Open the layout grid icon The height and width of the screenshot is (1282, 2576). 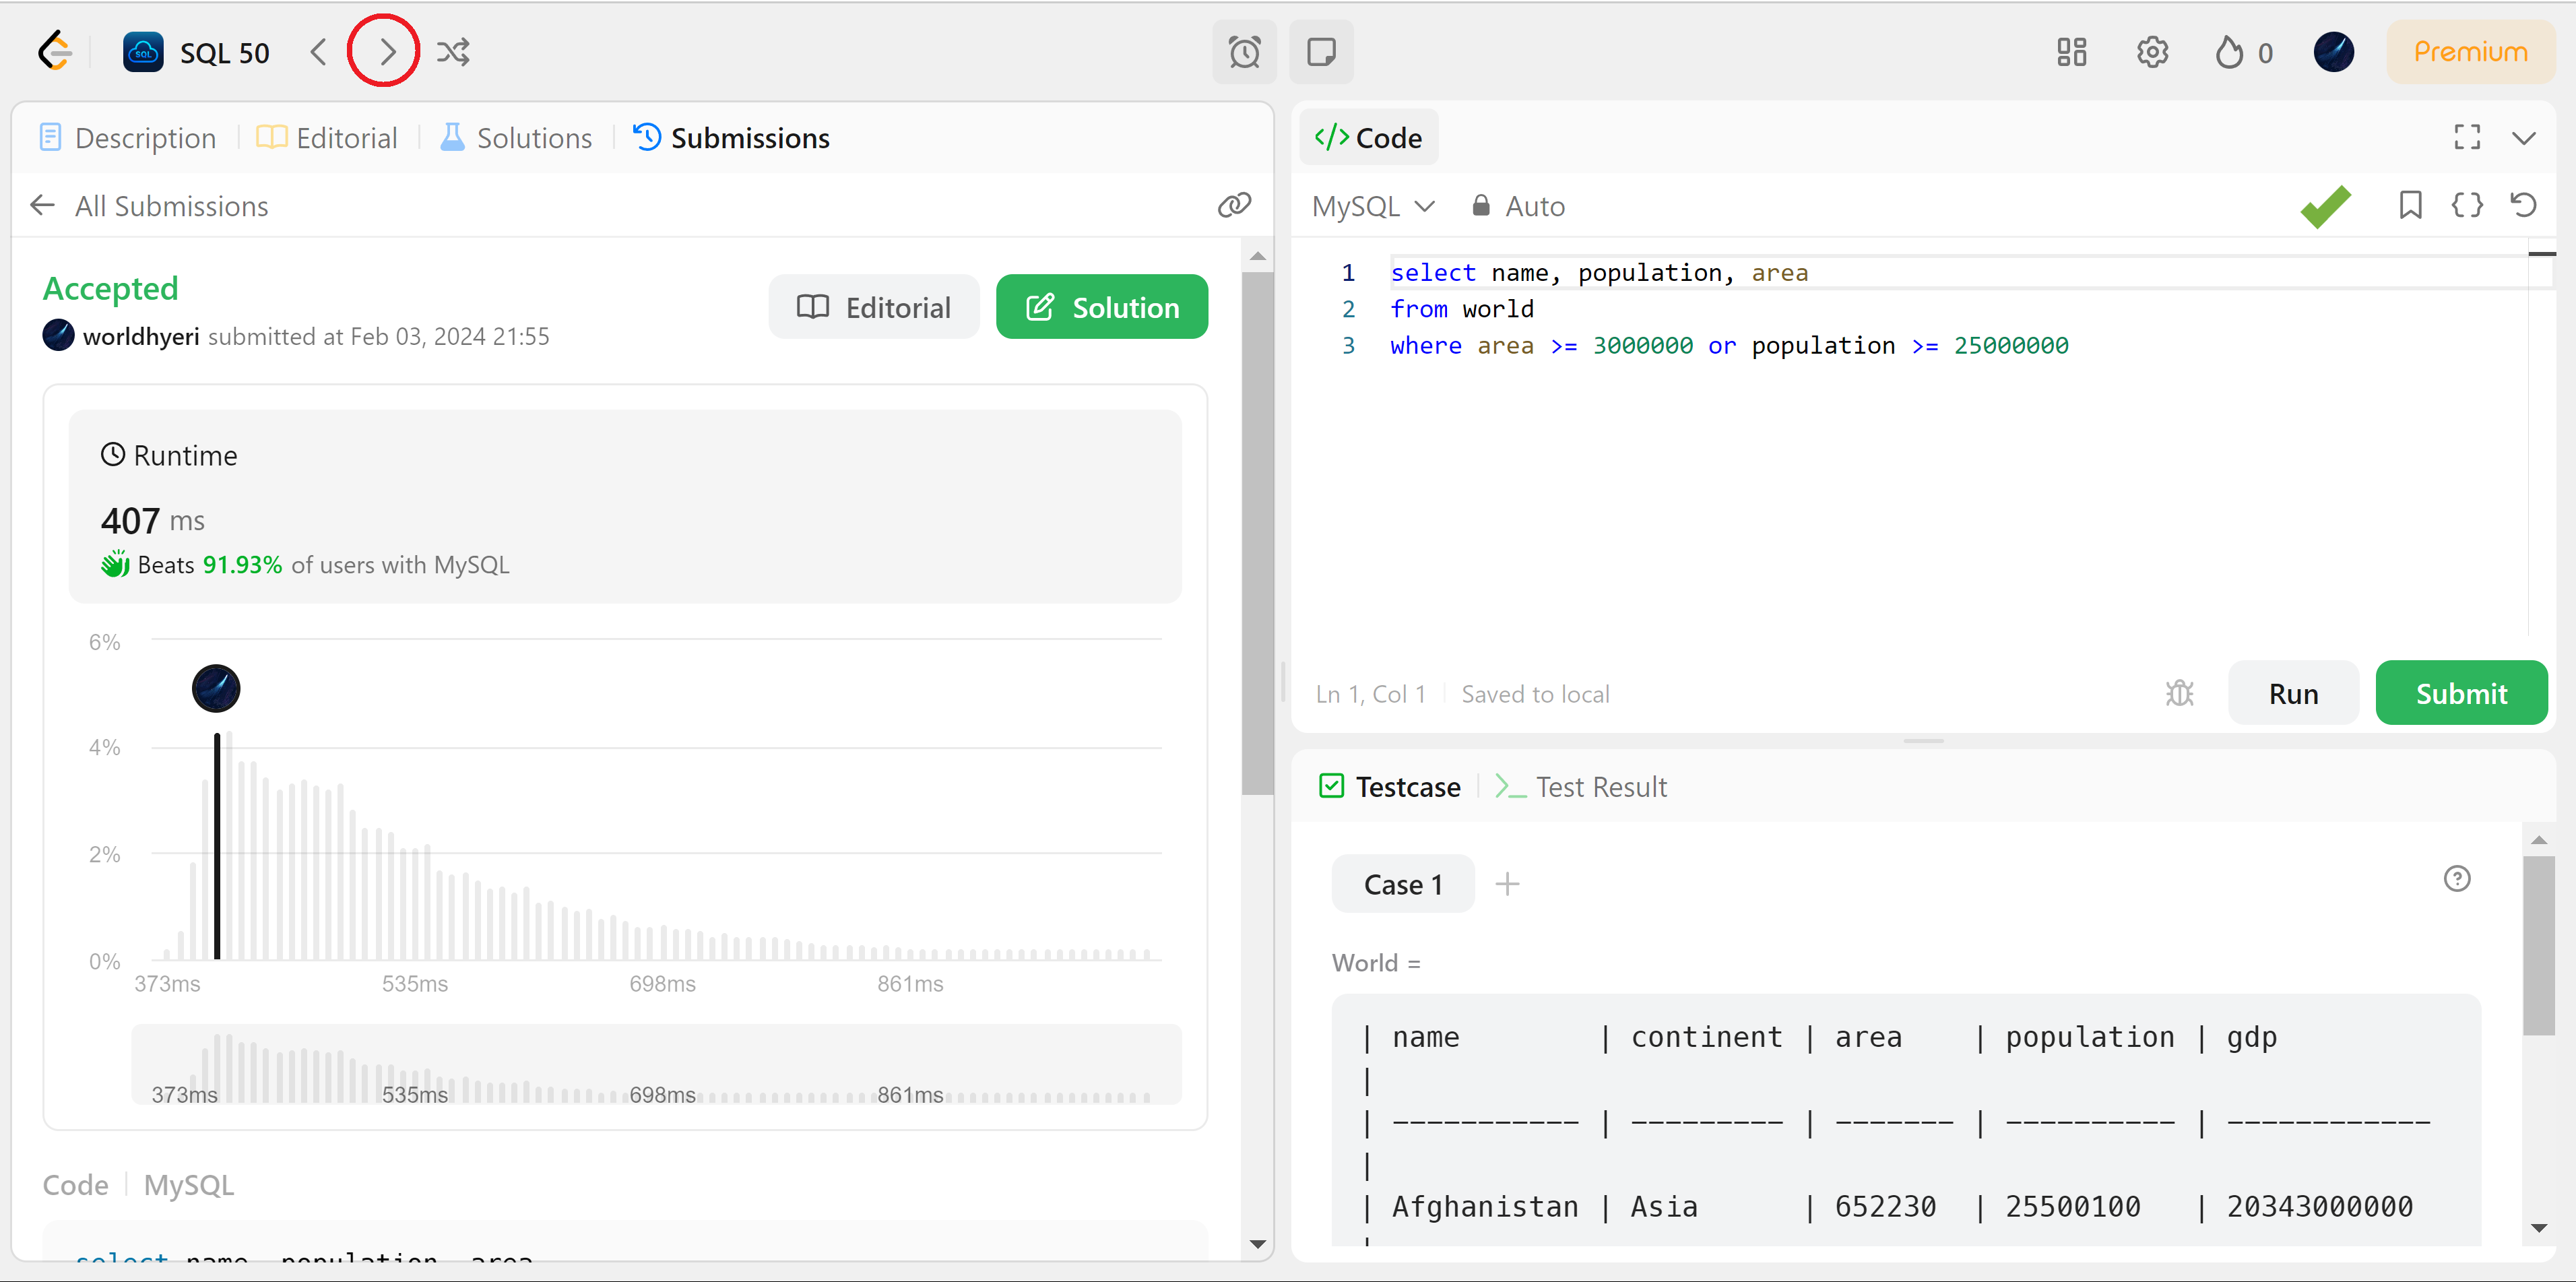coord(2071,52)
